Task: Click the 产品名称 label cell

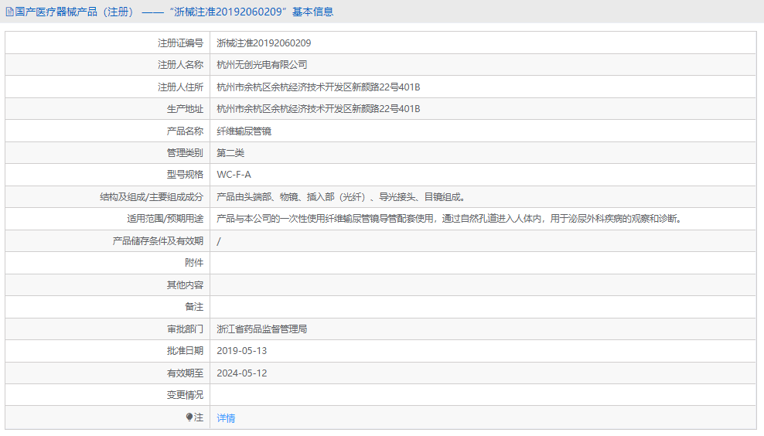Action: click(x=107, y=131)
